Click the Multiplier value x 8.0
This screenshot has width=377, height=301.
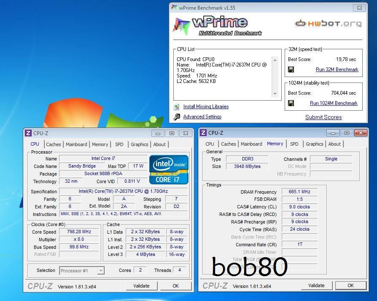click(x=79, y=239)
